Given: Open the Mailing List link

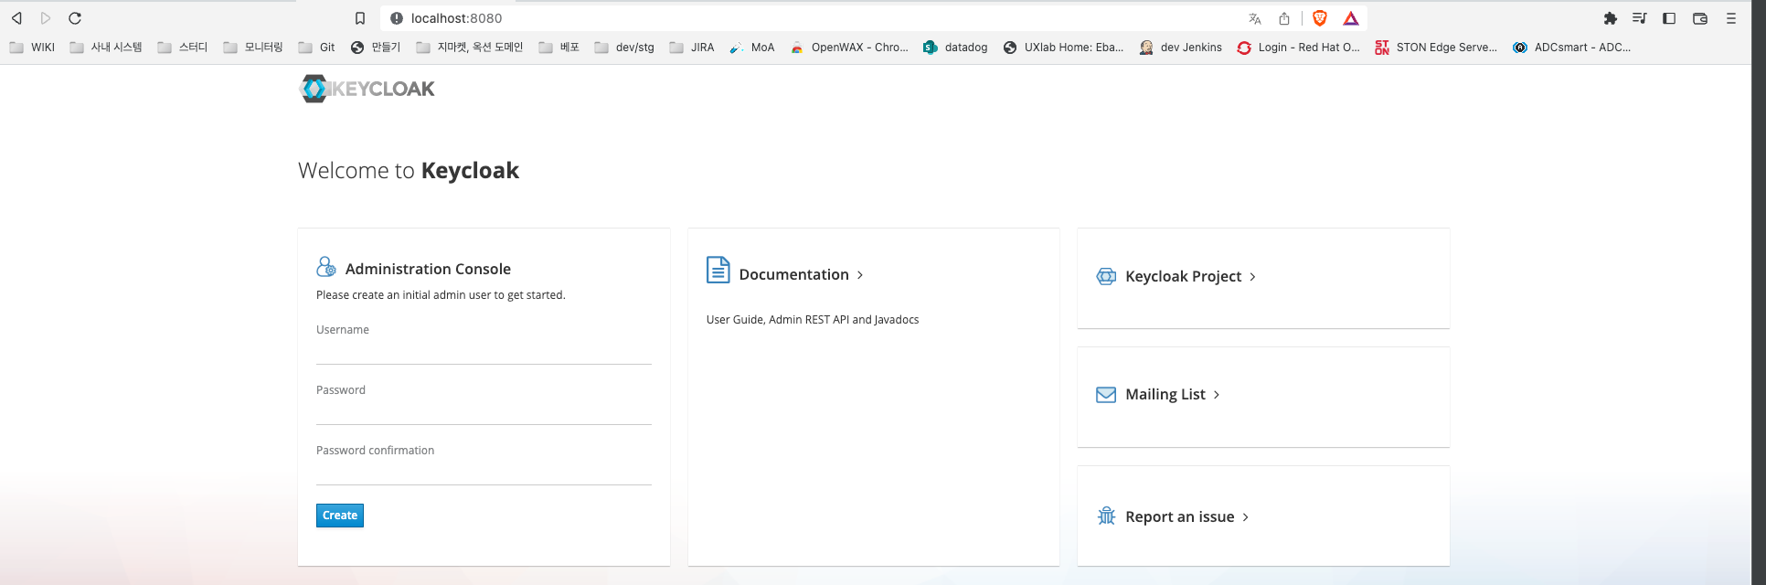Looking at the screenshot, I should pyautogui.click(x=1165, y=395).
